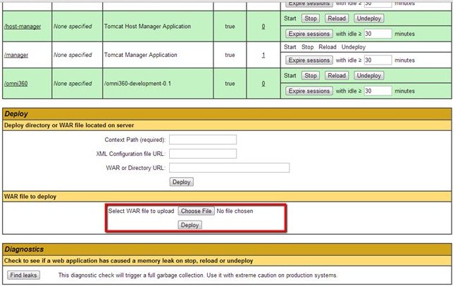This screenshot has height=286, width=453.
Task: Click 'Select WAR file to upload' label
Action: pos(141,211)
